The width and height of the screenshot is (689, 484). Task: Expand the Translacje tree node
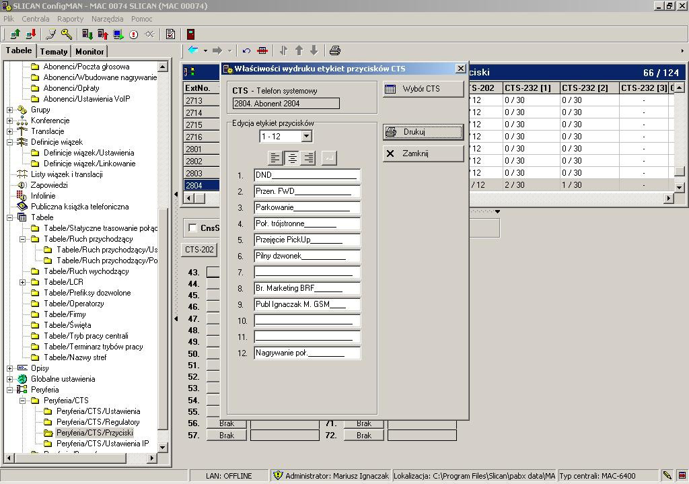[9, 131]
